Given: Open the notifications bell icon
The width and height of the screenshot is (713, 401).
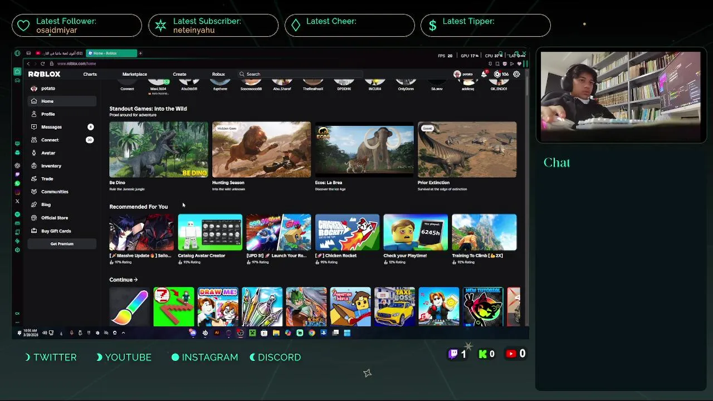Looking at the screenshot, I should [484, 74].
